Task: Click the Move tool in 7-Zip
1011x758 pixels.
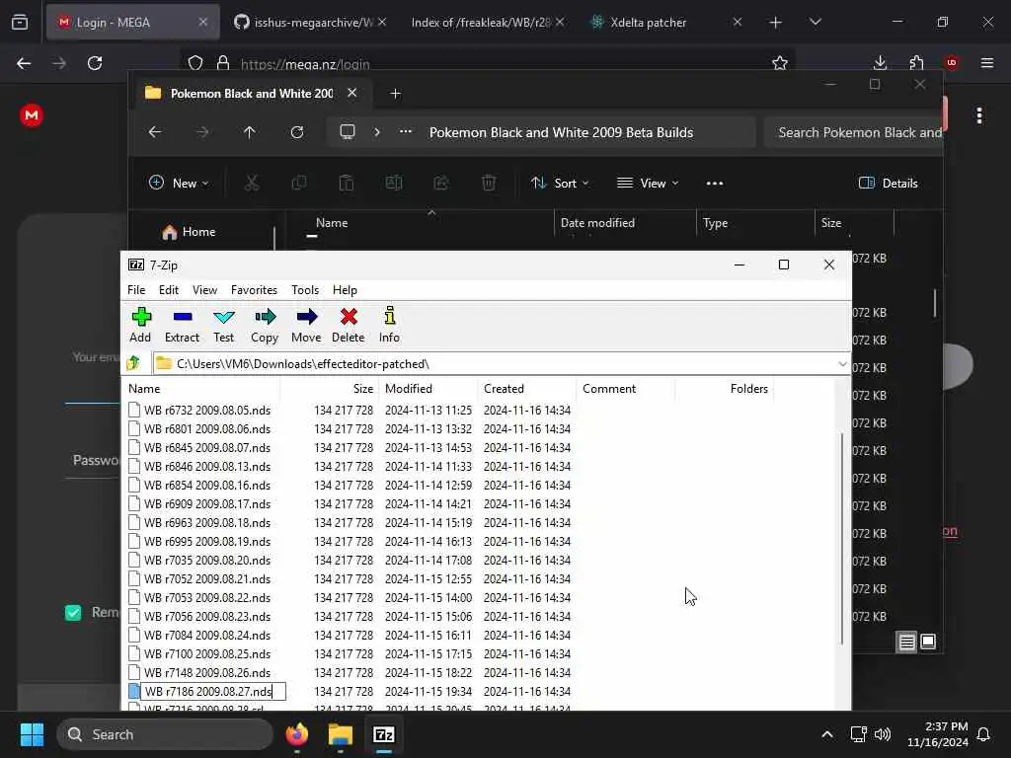Action: [x=306, y=325]
